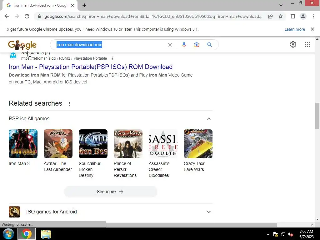The height and width of the screenshot is (240, 320).
Task: Open Iron Man PSP ISOs ROM Download link
Action: 91,67
